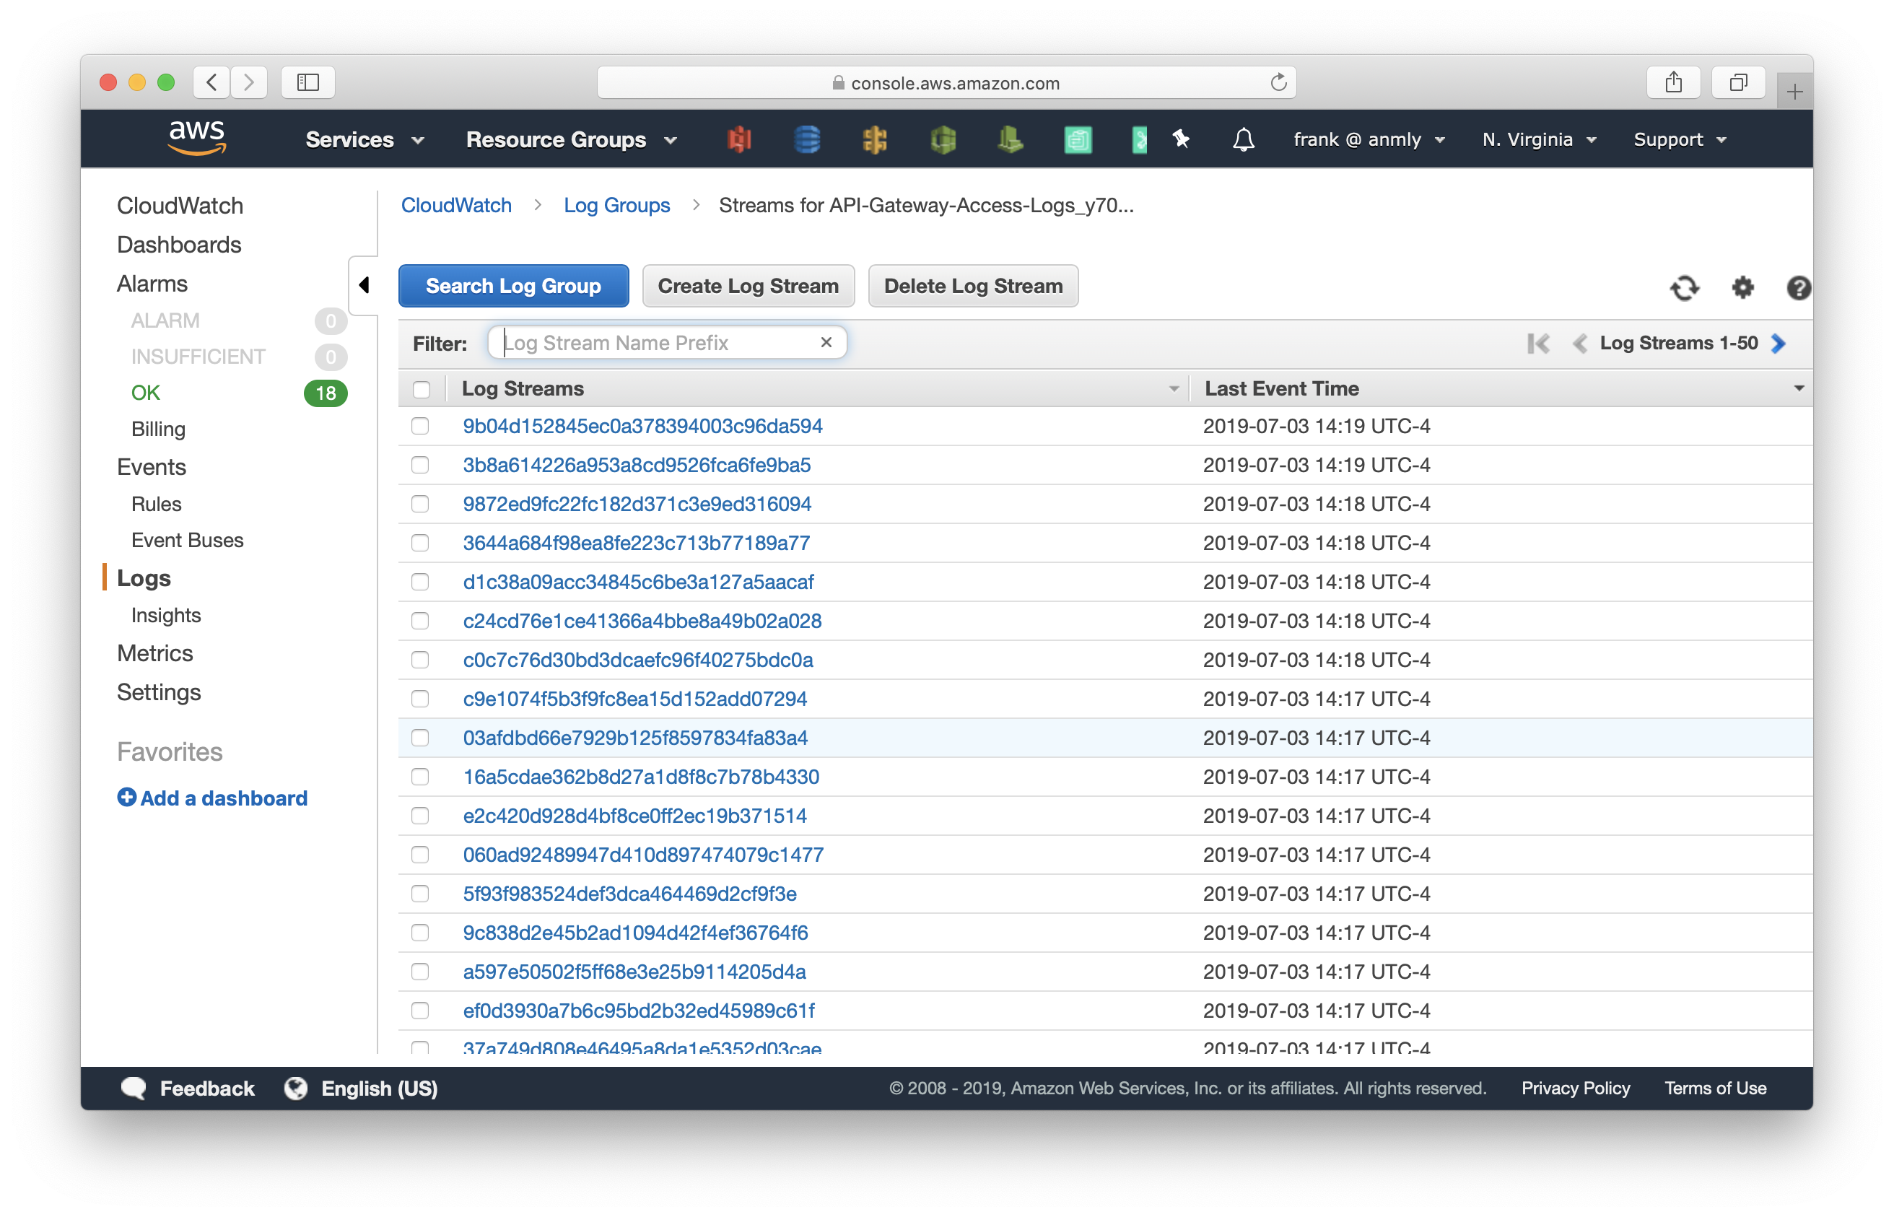Image resolution: width=1894 pixels, height=1217 pixels.
Task: Open the settings gear icon
Action: click(x=1740, y=286)
